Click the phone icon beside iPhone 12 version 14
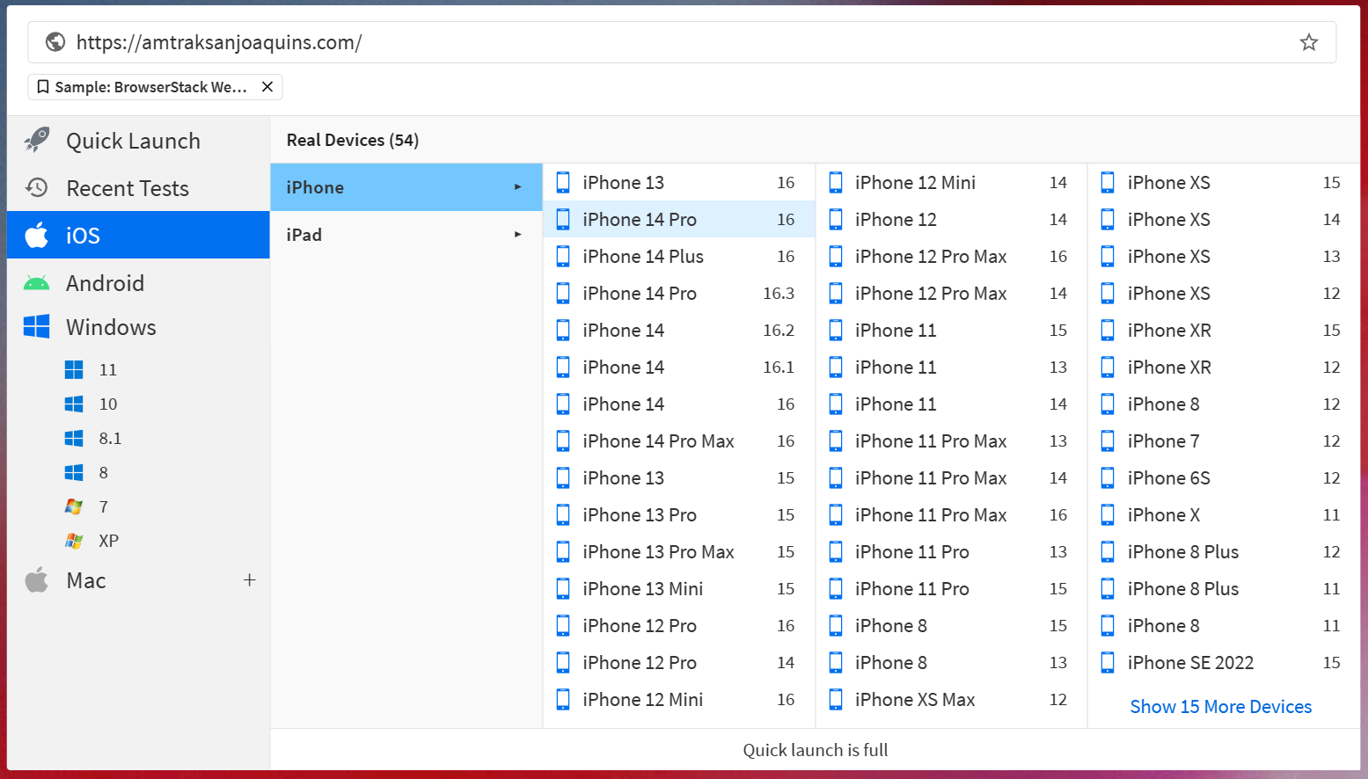Screen dimensions: 1368x779 coord(836,220)
